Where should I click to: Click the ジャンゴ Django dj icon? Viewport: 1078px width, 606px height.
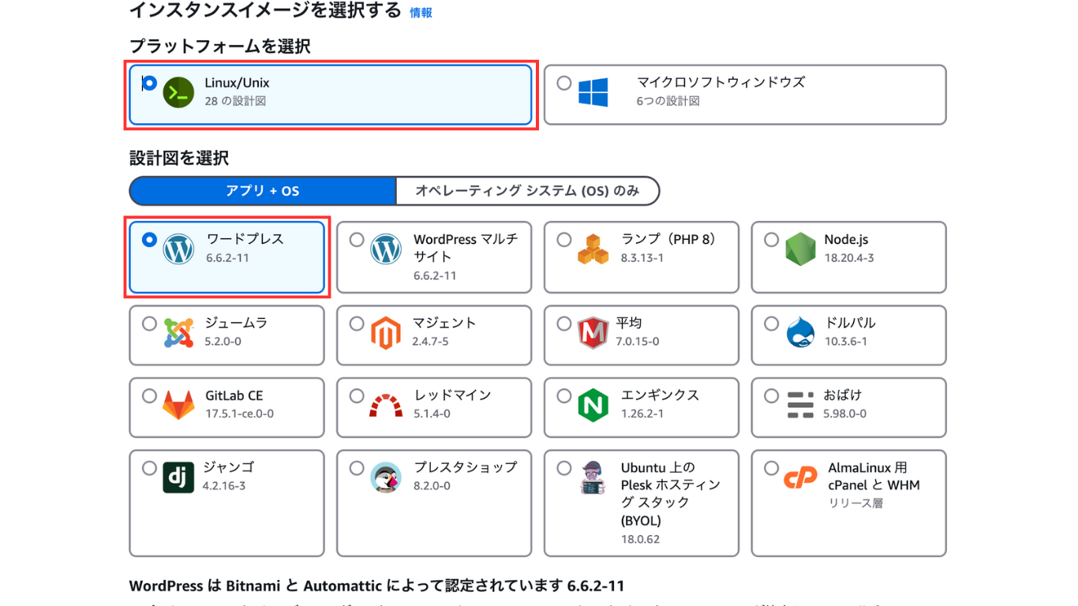(x=178, y=477)
